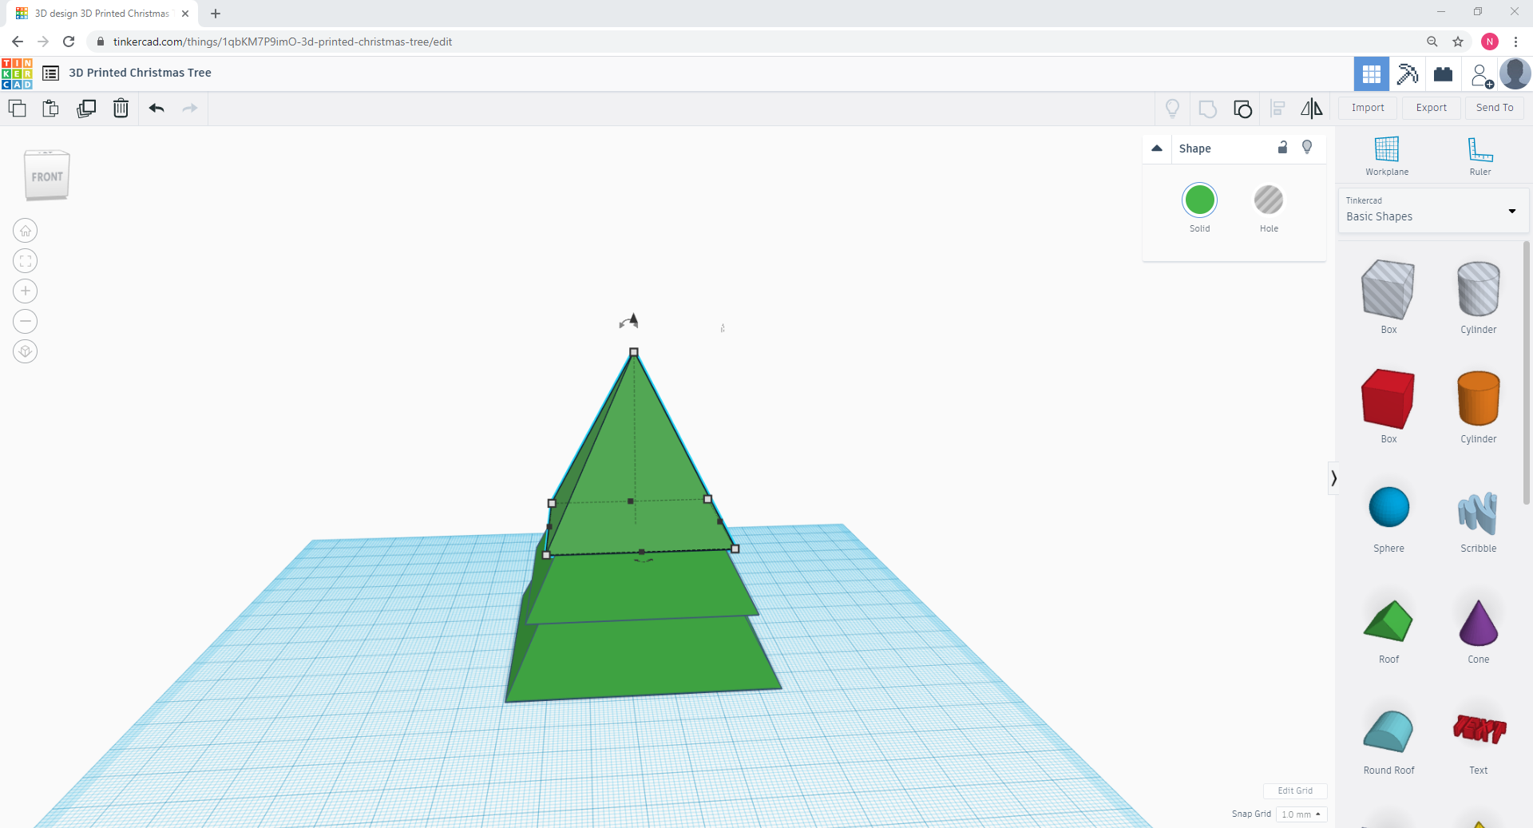Select the Workplane tool
The width and height of the screenshot is (1533, 828).
tap(1387, 156)
